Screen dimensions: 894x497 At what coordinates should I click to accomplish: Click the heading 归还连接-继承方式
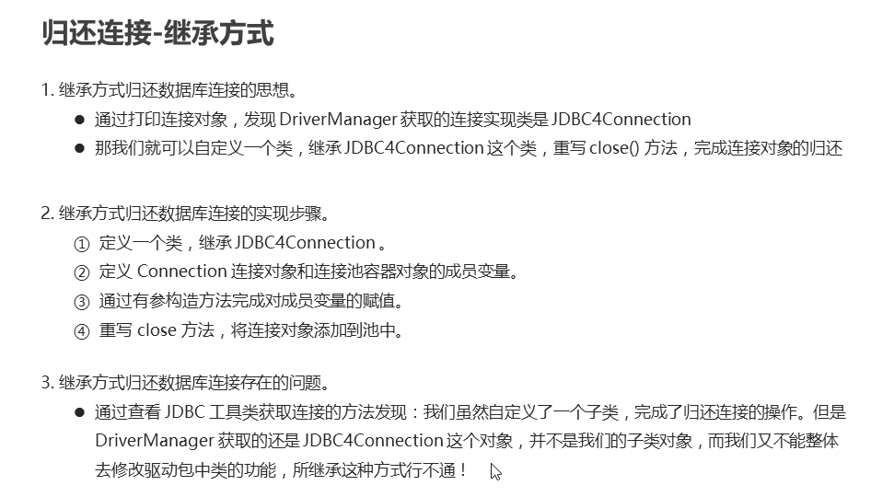[158, 32]
